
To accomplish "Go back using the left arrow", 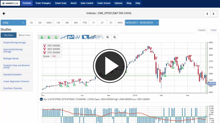I will tap(4, 14).
